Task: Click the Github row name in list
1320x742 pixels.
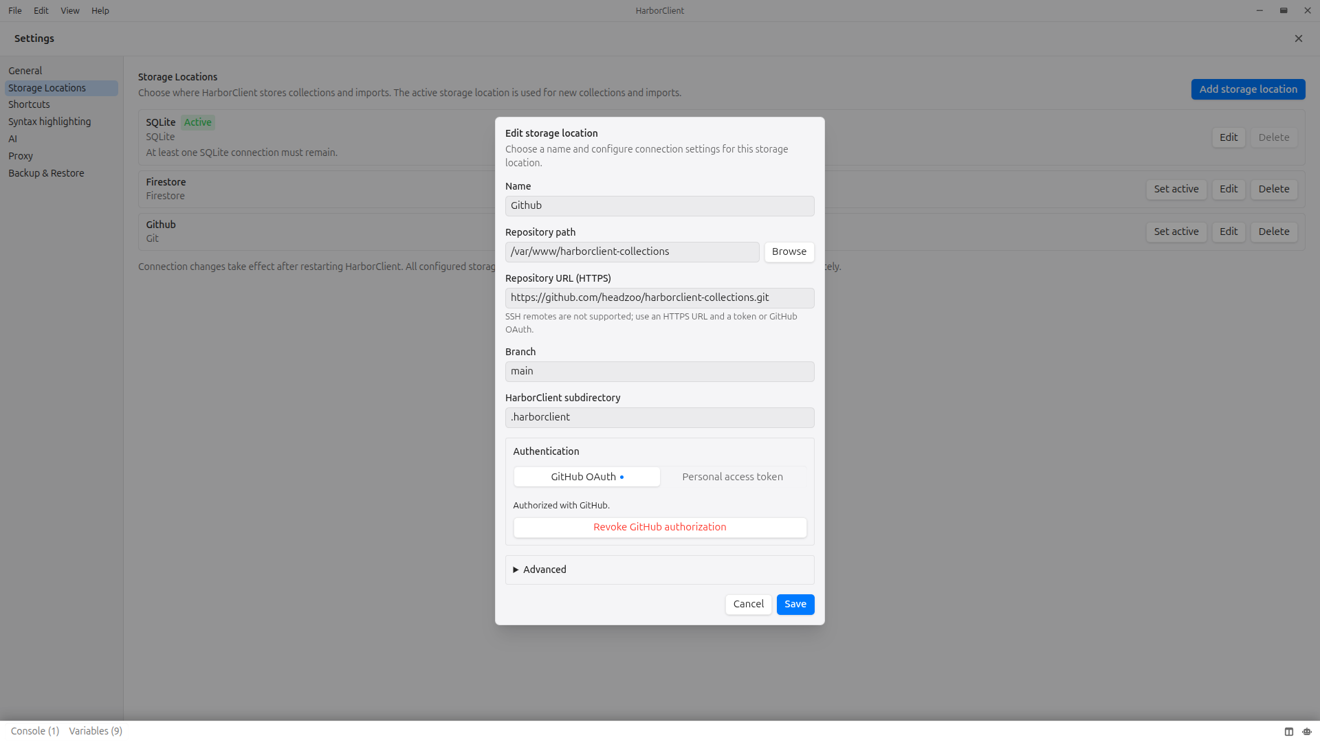Action: click(x=161, y=225)
